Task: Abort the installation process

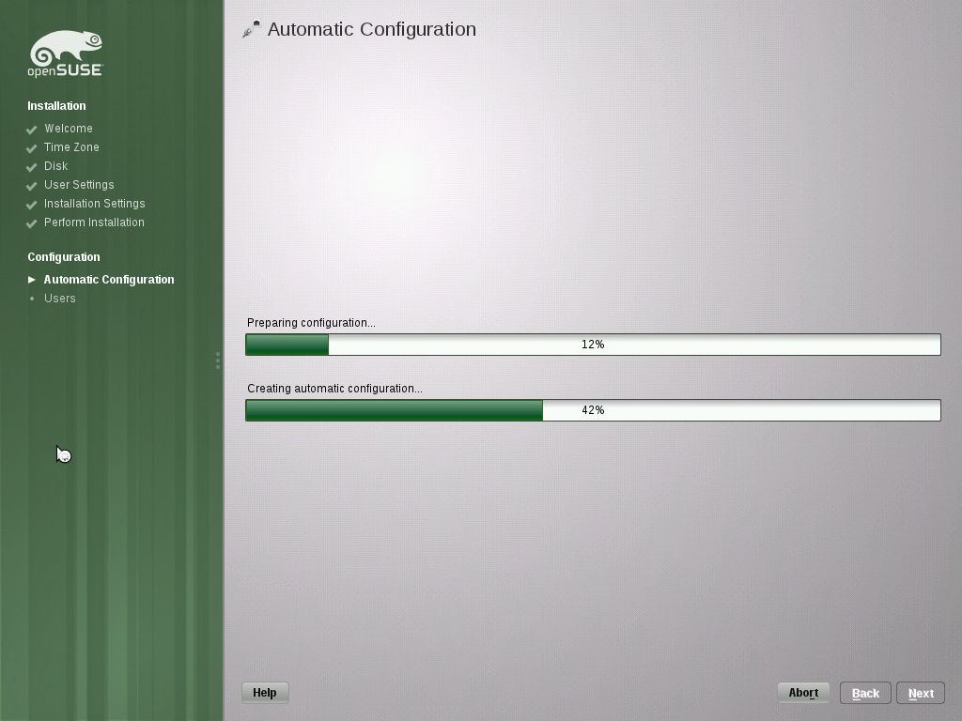Action: 803,692
